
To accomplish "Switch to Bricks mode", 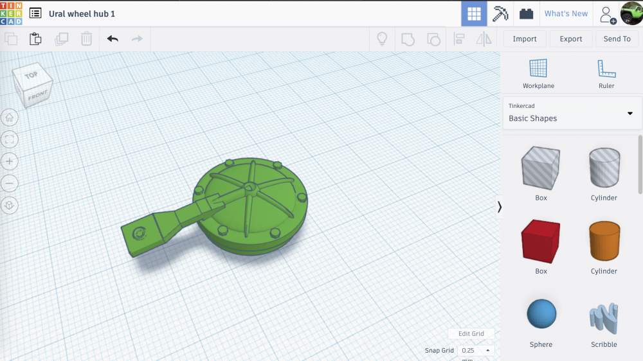I will [526, 14].
